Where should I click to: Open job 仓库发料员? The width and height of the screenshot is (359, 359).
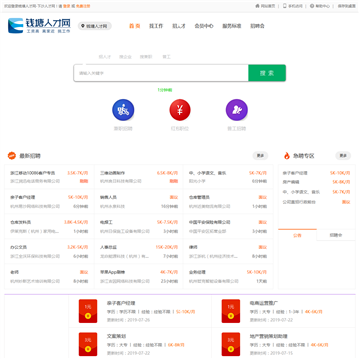[21, 222]
